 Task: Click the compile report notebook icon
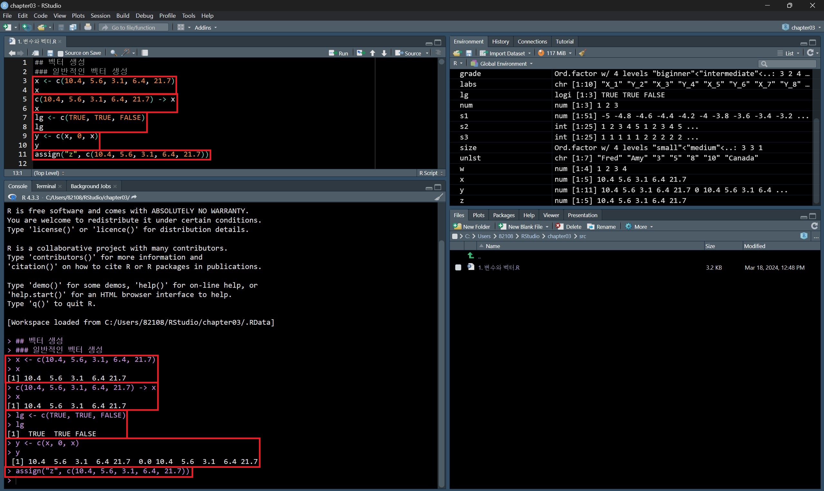point(145,53)
